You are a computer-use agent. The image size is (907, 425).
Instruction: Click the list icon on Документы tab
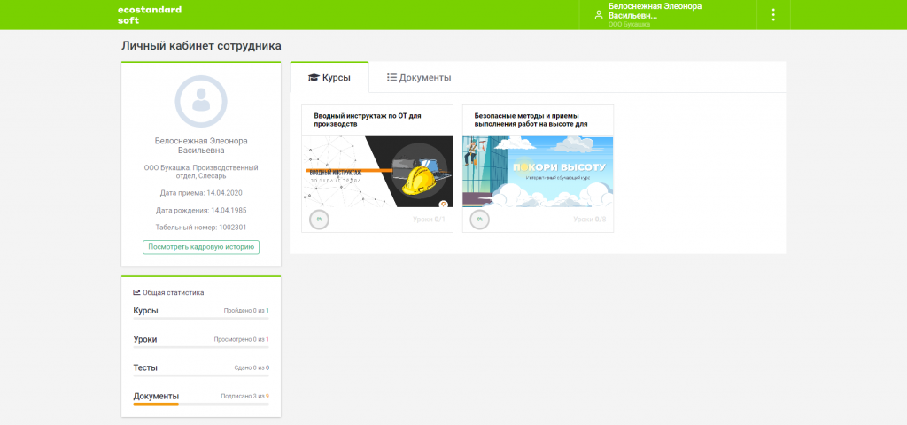pyautogui.click(x=391, y=78)
